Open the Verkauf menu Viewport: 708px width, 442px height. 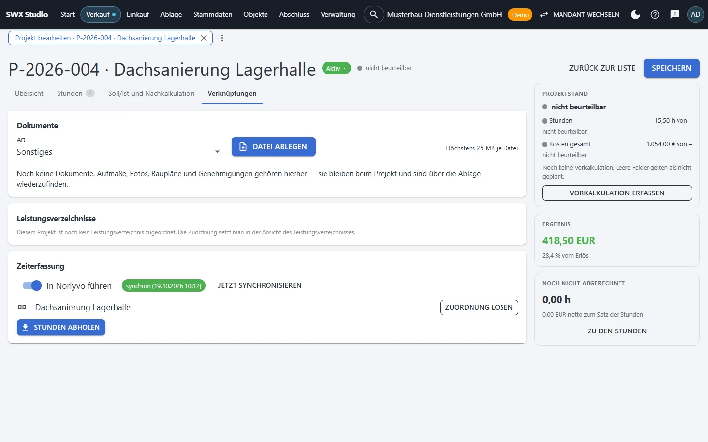101,14
